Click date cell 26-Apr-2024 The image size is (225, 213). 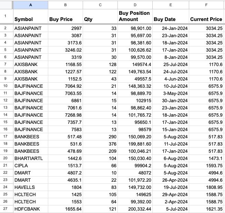171,180
